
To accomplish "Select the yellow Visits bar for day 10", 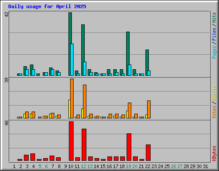I will (x=69, y=109).
